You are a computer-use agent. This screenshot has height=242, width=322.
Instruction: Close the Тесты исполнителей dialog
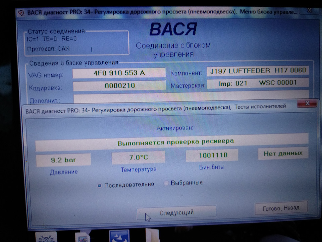[x=307, y=103]
